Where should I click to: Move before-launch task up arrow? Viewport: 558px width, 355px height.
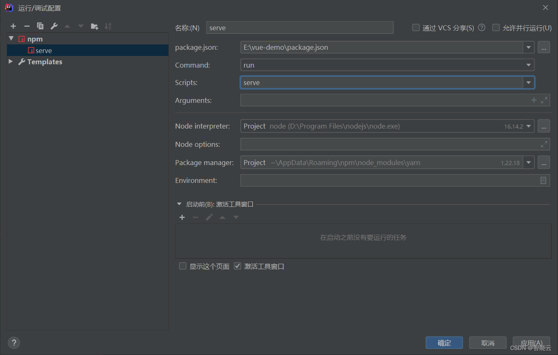tap(222, 217)
